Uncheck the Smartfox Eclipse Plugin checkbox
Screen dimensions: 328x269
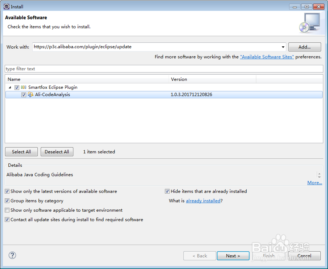tap(17, 87)
